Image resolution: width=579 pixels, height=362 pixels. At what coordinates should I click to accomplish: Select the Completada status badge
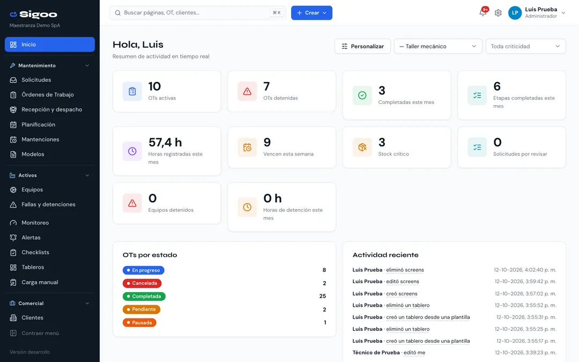point(144,296)
